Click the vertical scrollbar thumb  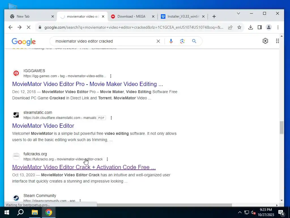(282, 127)
